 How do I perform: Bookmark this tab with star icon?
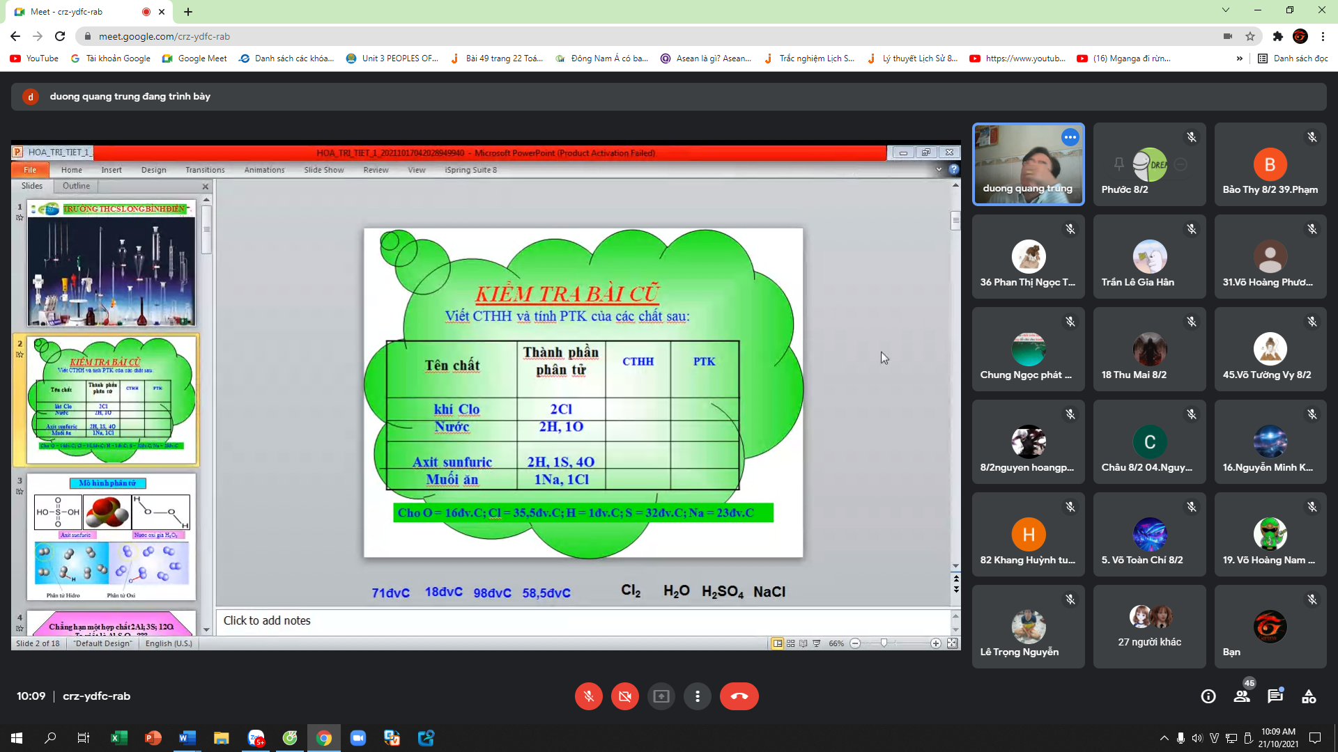pyautogui.click(x=1250, y=36)
